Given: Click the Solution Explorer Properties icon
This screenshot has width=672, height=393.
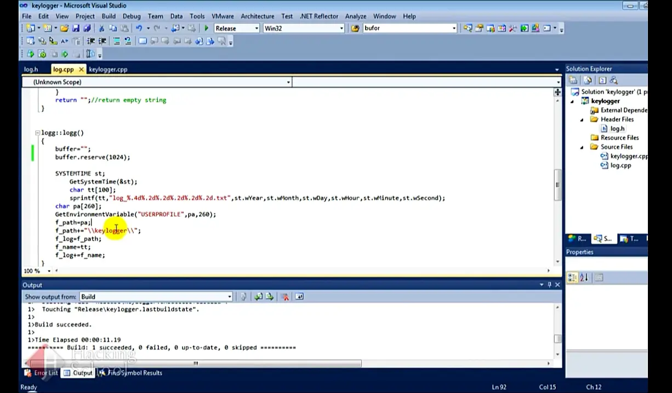Looking at the screenshot, I should pyautogui.click(x=573, y=80).
